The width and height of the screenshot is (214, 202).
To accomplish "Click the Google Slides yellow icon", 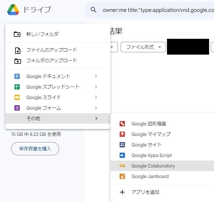I will 17,97.
